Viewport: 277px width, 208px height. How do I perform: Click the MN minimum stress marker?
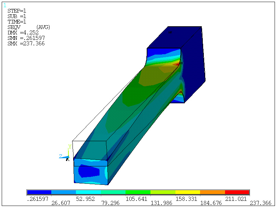pyautogui.click(x=170, y=32)
